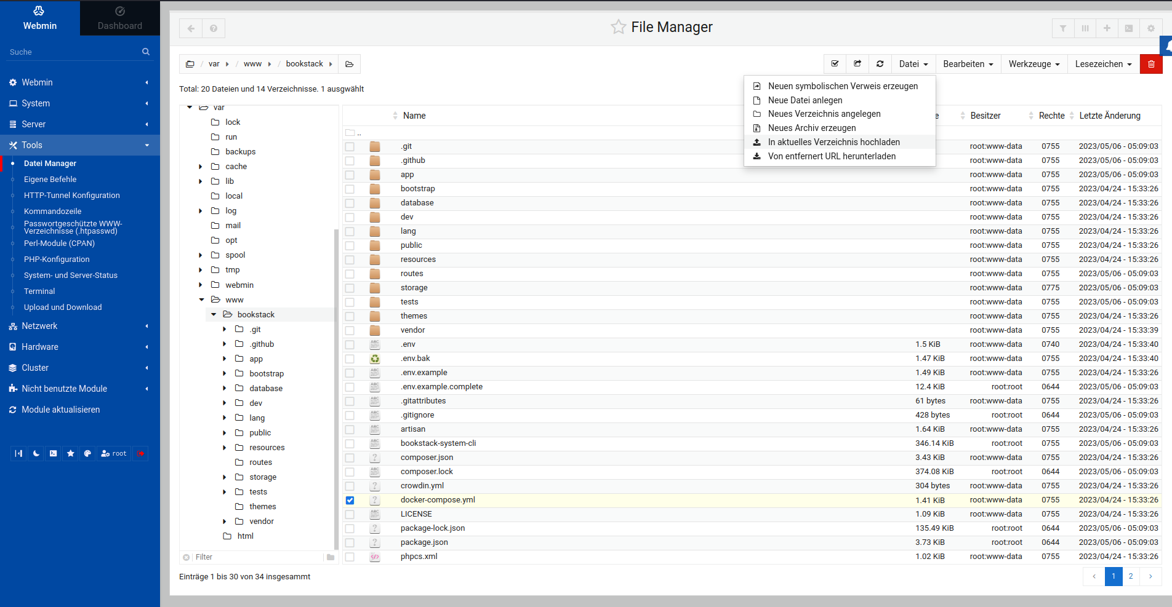Open PHP-Konfiguration sidebar link
This screenshot has width=1172, height=607.
click(x=57, y=260)
